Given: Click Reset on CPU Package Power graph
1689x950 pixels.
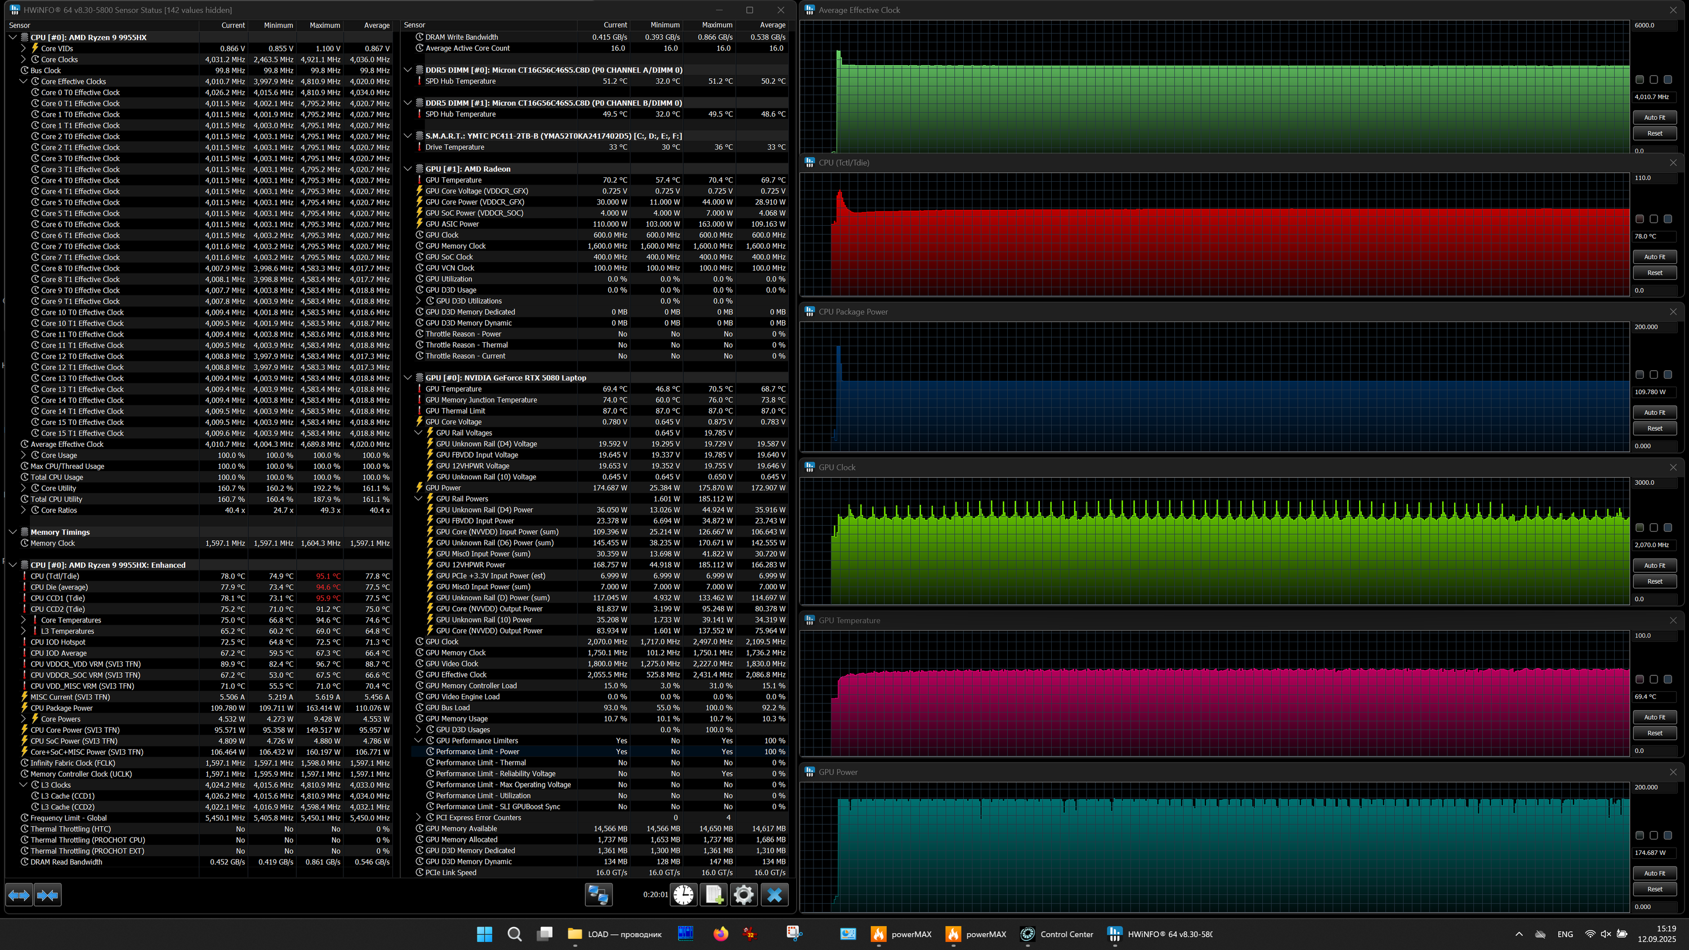Looking at the screenshot, I should coord(1654,428).
